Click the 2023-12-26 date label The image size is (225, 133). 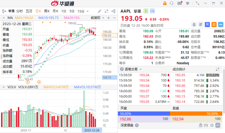pyautogui.click(x=92, y=130)
